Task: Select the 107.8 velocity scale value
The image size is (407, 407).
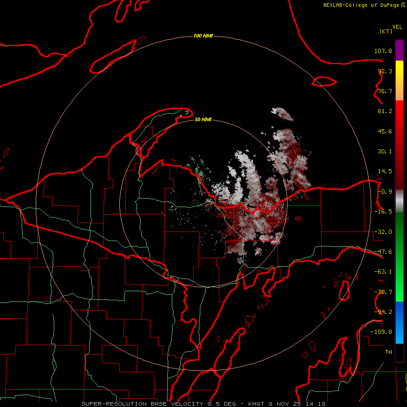Action: point(383,51)
